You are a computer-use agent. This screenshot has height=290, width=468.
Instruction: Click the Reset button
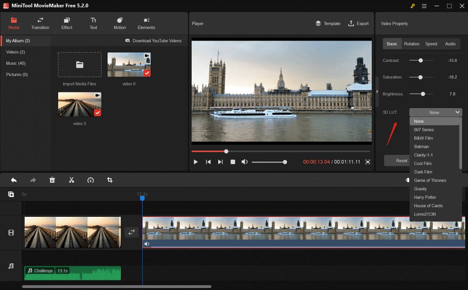tap(397, 160)
